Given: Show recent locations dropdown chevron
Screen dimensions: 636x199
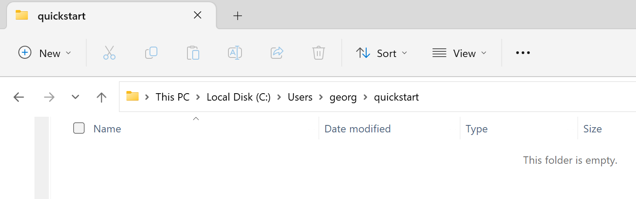Looking at the screenshot, I should click(x=75, y=97).
